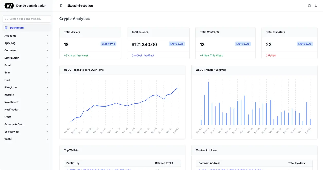This screenshot has height=170, width=323.
Task: Open the Notification menu item
Action: (27, 110)
